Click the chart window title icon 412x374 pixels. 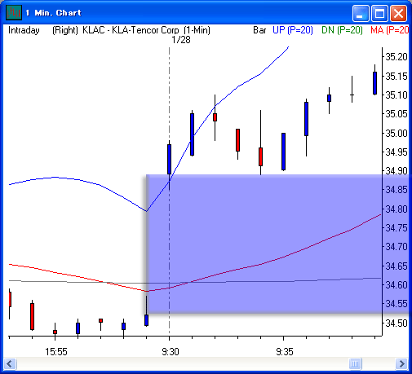pos(14,13)
